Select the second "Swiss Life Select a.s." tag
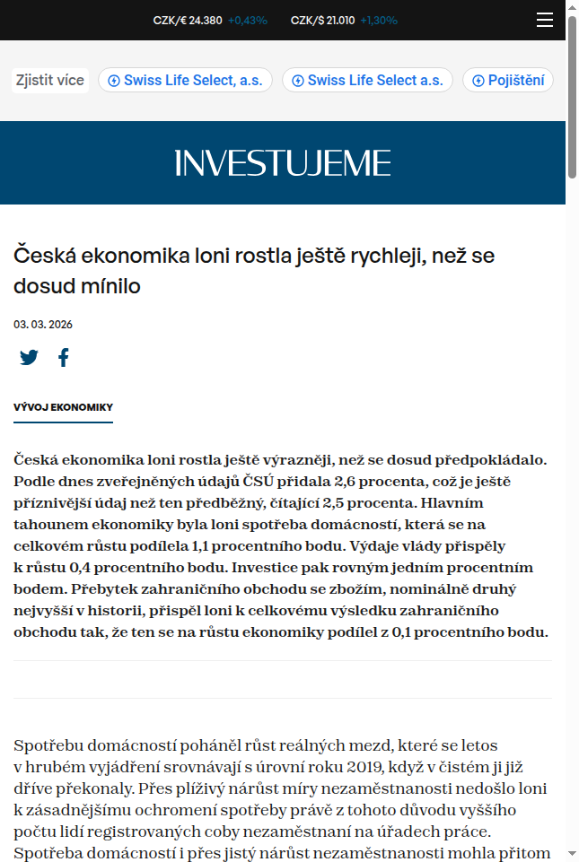579x862 pixels. [x=367, y=80]
